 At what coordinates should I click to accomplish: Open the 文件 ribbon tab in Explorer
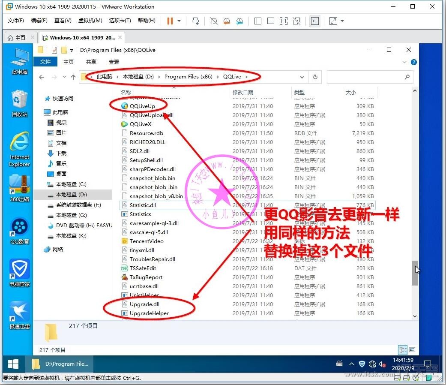point(45,62)
